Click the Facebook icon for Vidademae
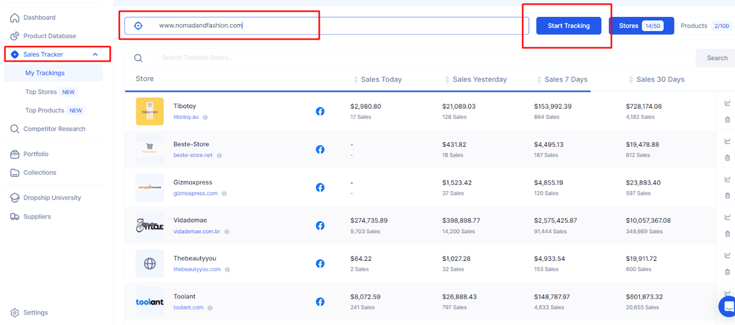The image size is (735, 325). 320,225
